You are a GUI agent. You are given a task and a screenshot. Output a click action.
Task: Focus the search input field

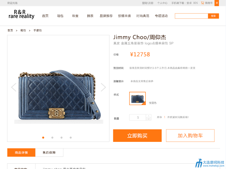point(191,16)
